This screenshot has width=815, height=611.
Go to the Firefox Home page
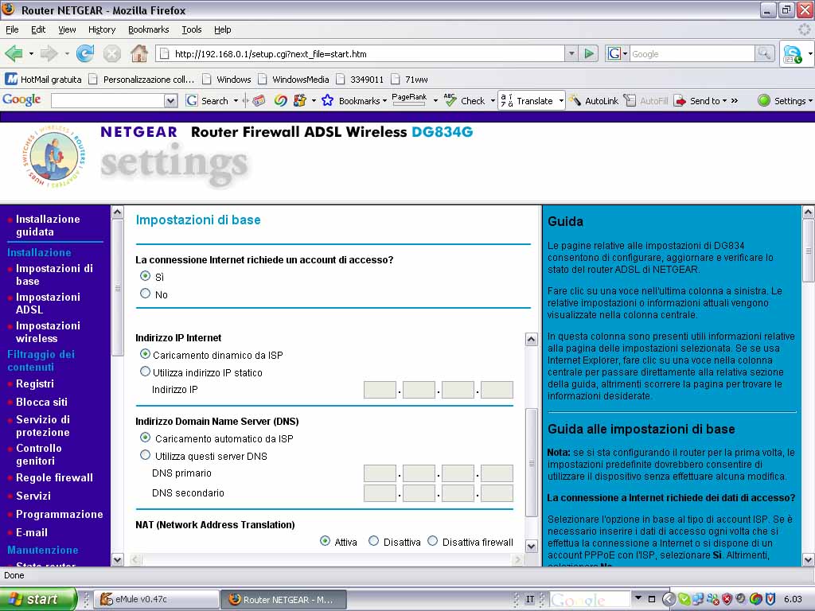tap(138, 53)
